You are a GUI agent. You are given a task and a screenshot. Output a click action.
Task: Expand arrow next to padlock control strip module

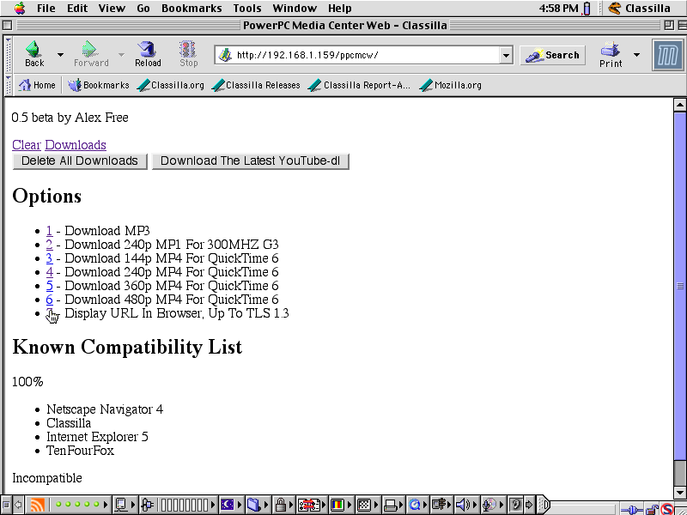292,505
